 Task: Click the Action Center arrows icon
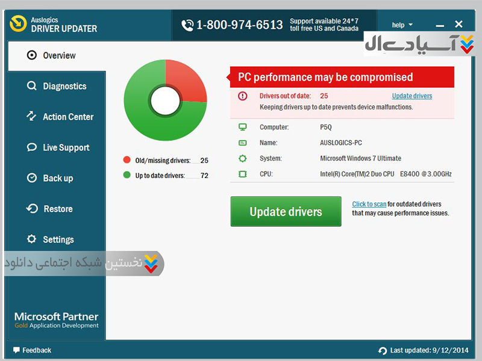point(32,117)
